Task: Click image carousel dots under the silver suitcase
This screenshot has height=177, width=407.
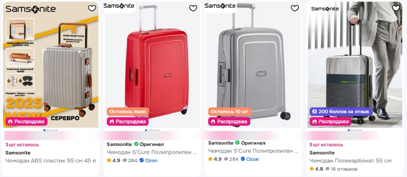Action: [51, 130]
